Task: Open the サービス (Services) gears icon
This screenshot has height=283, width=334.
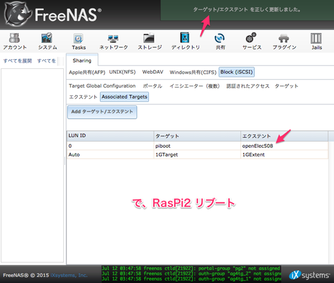Action: tap(252, 41)
